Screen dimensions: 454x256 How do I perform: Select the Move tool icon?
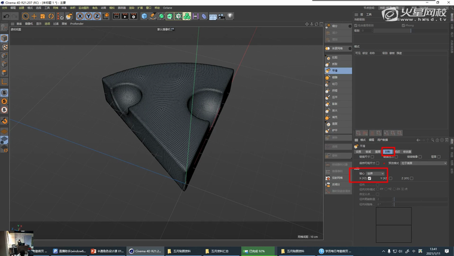[34, 16]
